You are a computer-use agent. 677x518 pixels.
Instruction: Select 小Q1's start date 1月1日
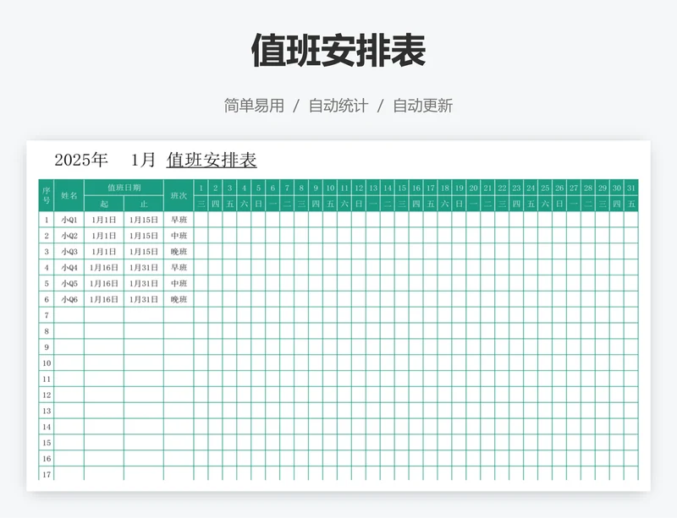[x=104, y=220]
